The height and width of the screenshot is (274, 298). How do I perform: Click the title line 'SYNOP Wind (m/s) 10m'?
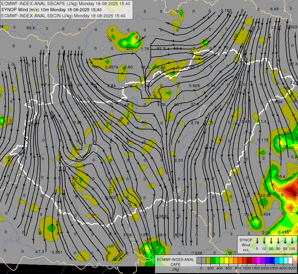tap(51, 10)
